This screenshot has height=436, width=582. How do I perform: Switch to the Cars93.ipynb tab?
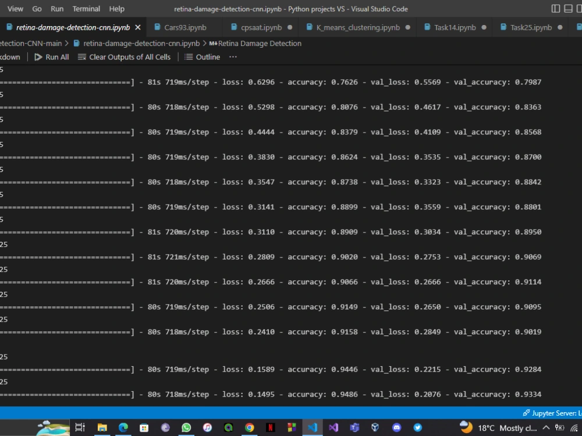[x=185, y=27]
